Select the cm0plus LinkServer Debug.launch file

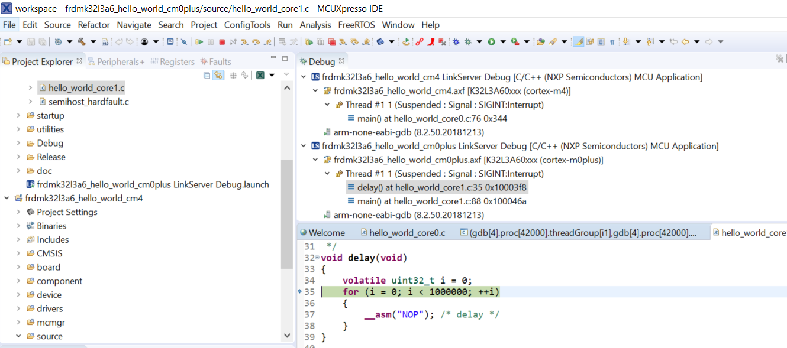point(148,185)
